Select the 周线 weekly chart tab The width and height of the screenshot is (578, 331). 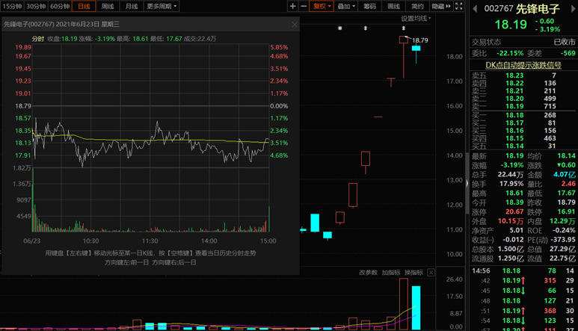[108, 6]
